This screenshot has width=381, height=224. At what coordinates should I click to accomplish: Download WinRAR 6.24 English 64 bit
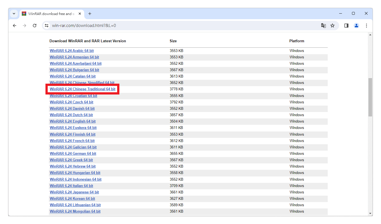click(x=73, y=121)
